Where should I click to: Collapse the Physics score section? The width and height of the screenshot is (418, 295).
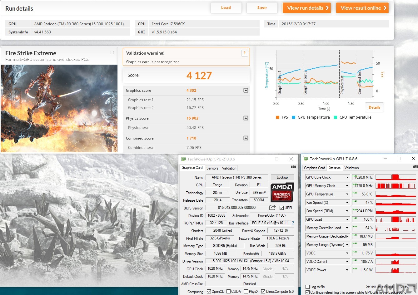tap(246, 118)
